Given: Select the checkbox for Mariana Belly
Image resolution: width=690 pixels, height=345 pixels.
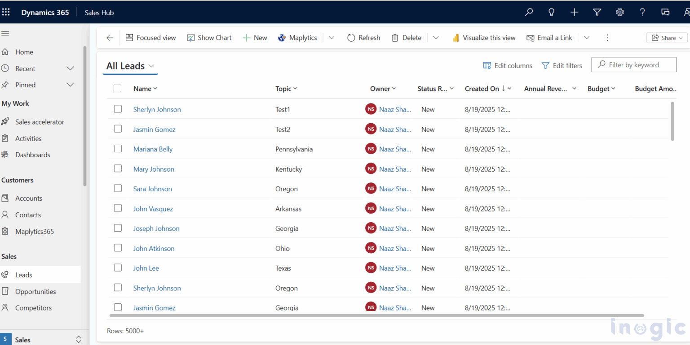Looking at the screenshot, I should [118, 148].
